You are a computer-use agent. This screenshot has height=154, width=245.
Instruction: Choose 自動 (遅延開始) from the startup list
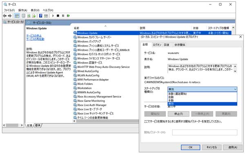click(203, 94)
